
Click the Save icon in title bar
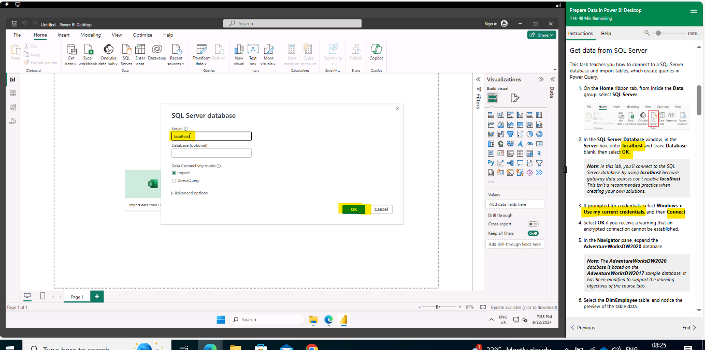pyautogui.click(x=14, y=24)
